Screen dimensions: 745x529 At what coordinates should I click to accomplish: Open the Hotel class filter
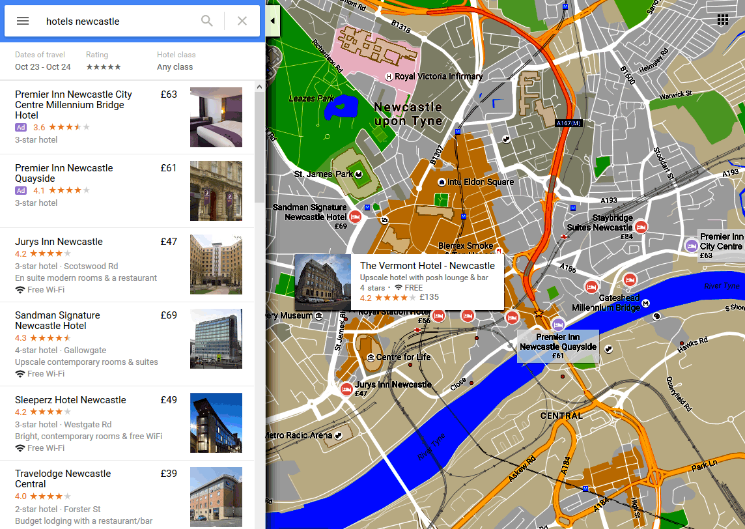click(x=176, y=61)
